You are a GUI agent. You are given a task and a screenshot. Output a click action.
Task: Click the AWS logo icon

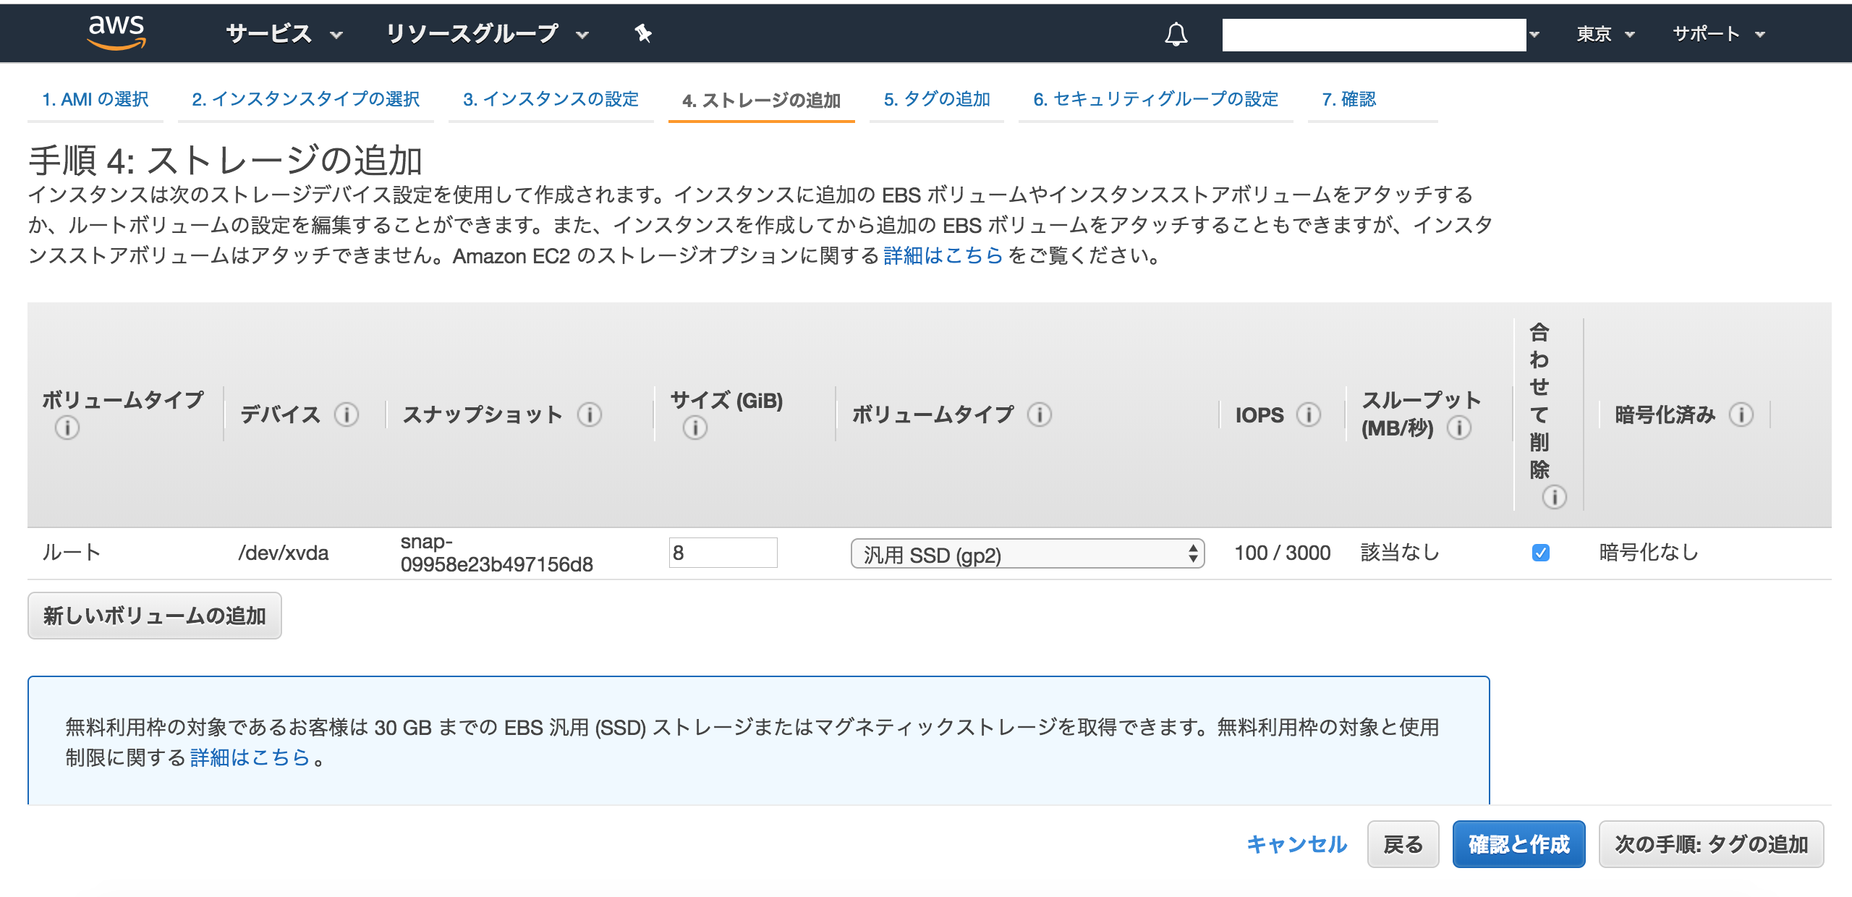pos(116,33)
